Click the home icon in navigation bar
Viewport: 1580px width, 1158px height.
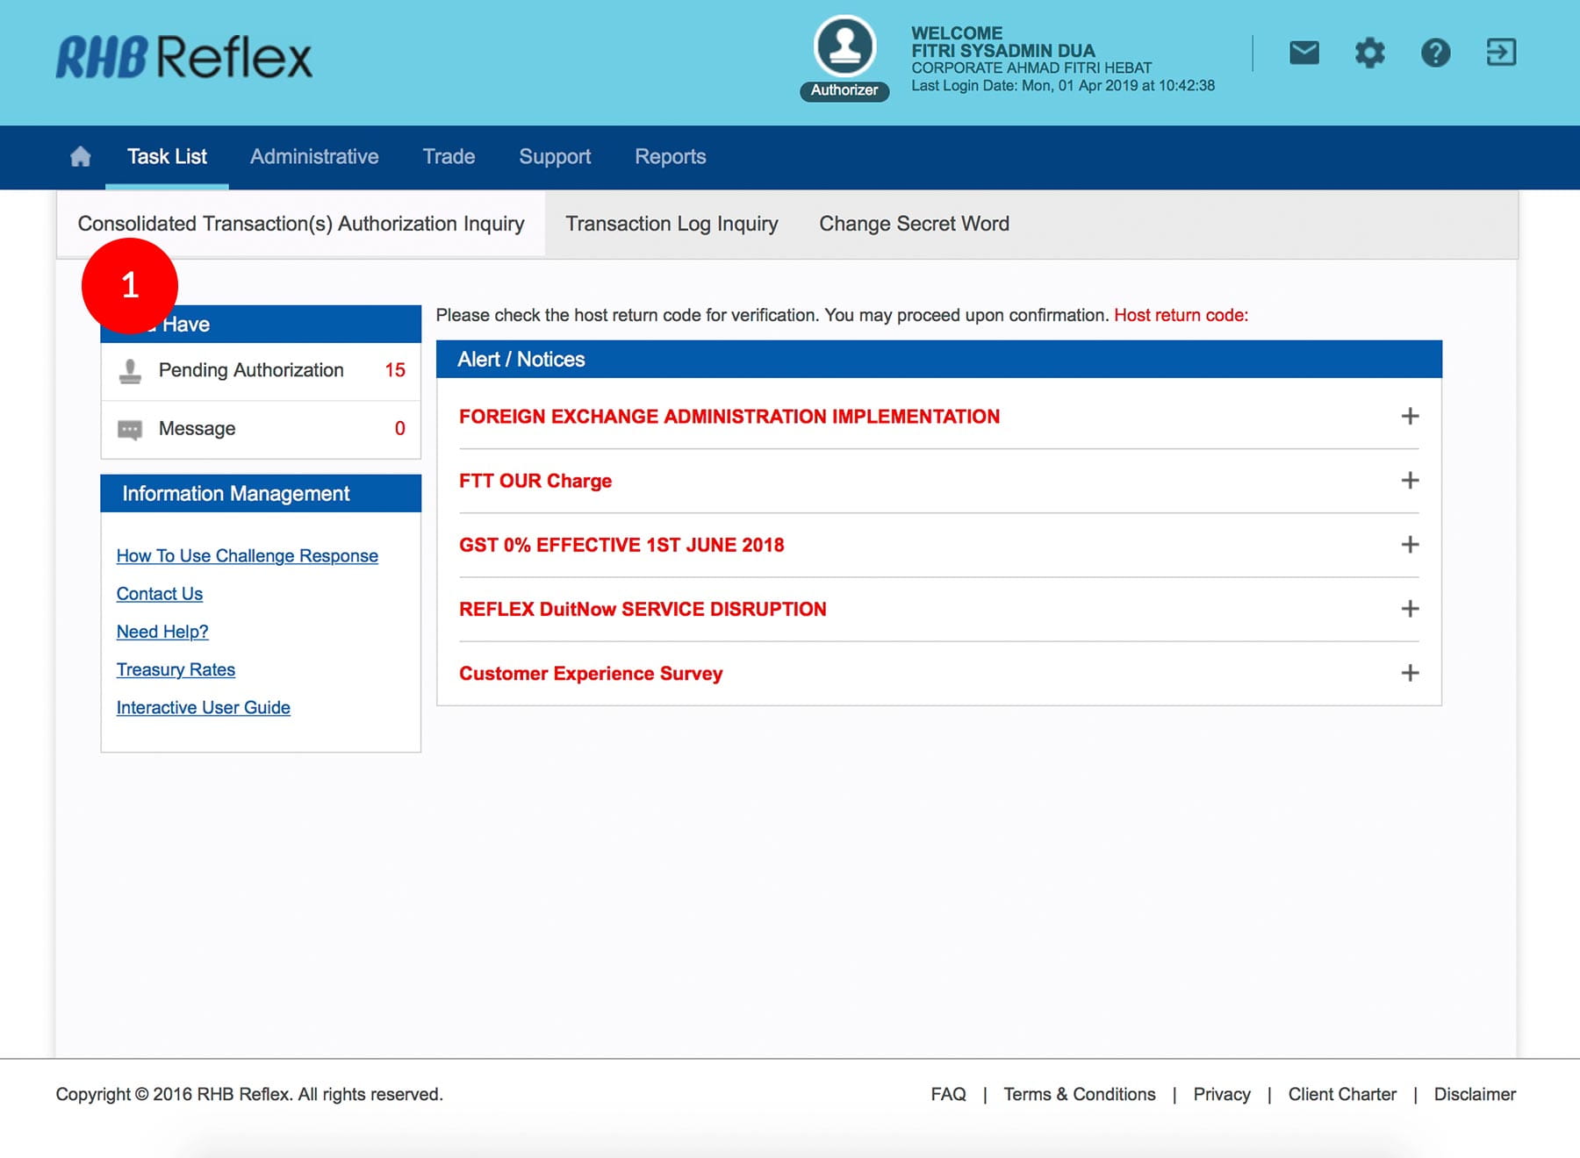point(80,157)
